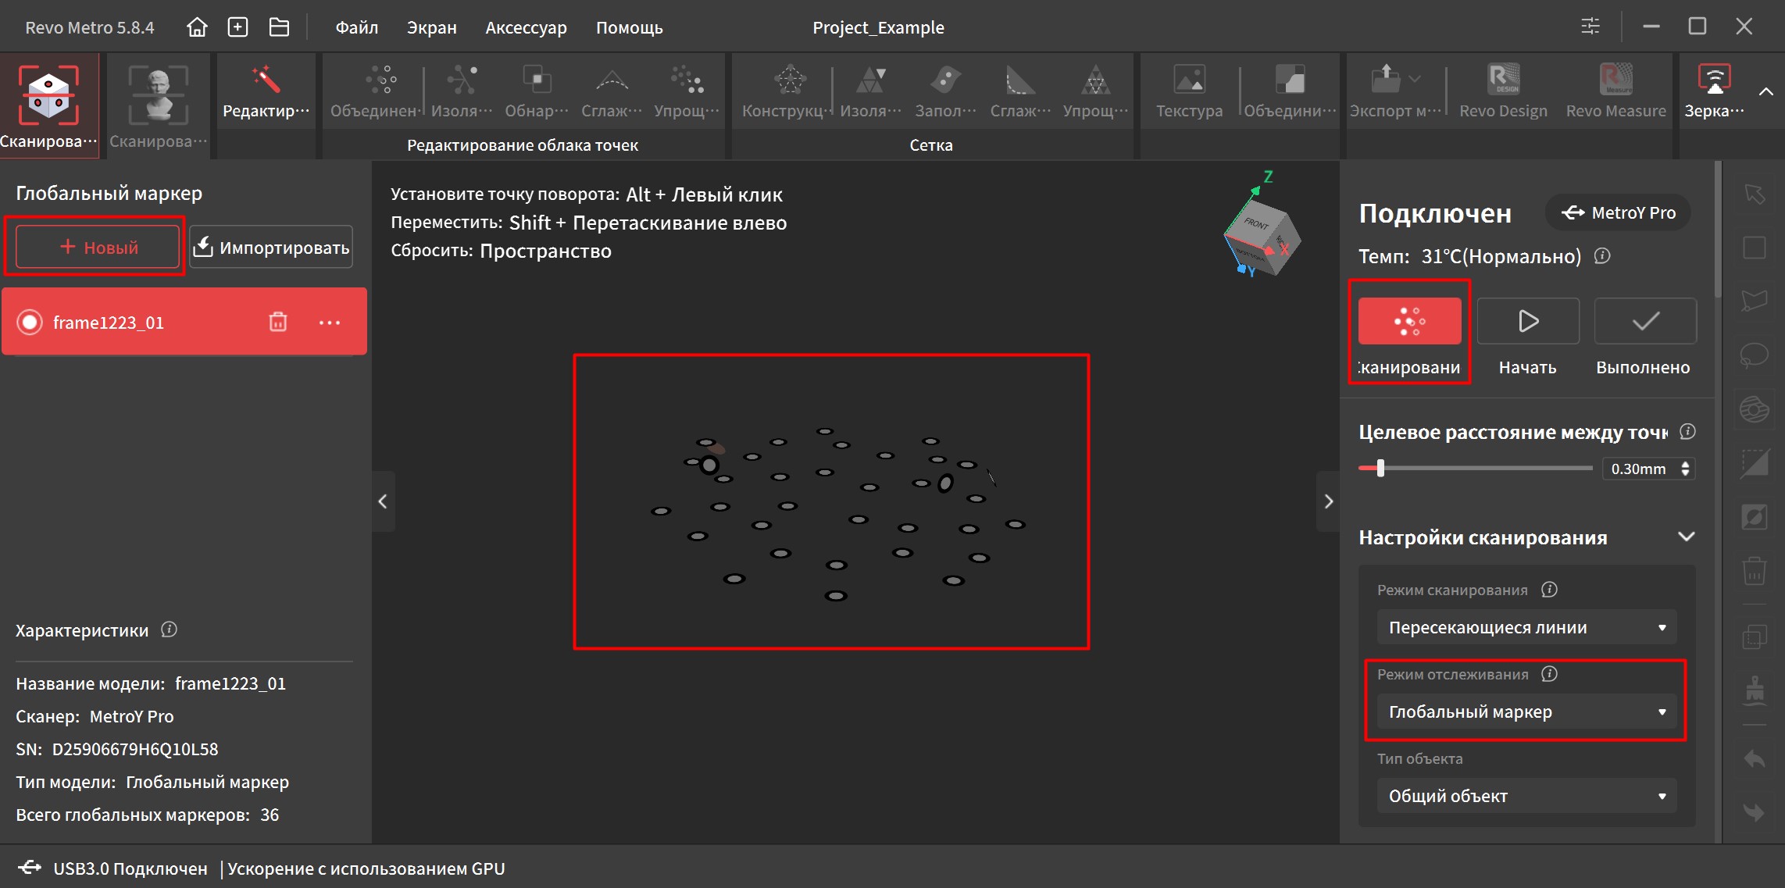Open the settings sliders icon
The height and width of the screenshot is (888, 1785).
click(1590, 27)
